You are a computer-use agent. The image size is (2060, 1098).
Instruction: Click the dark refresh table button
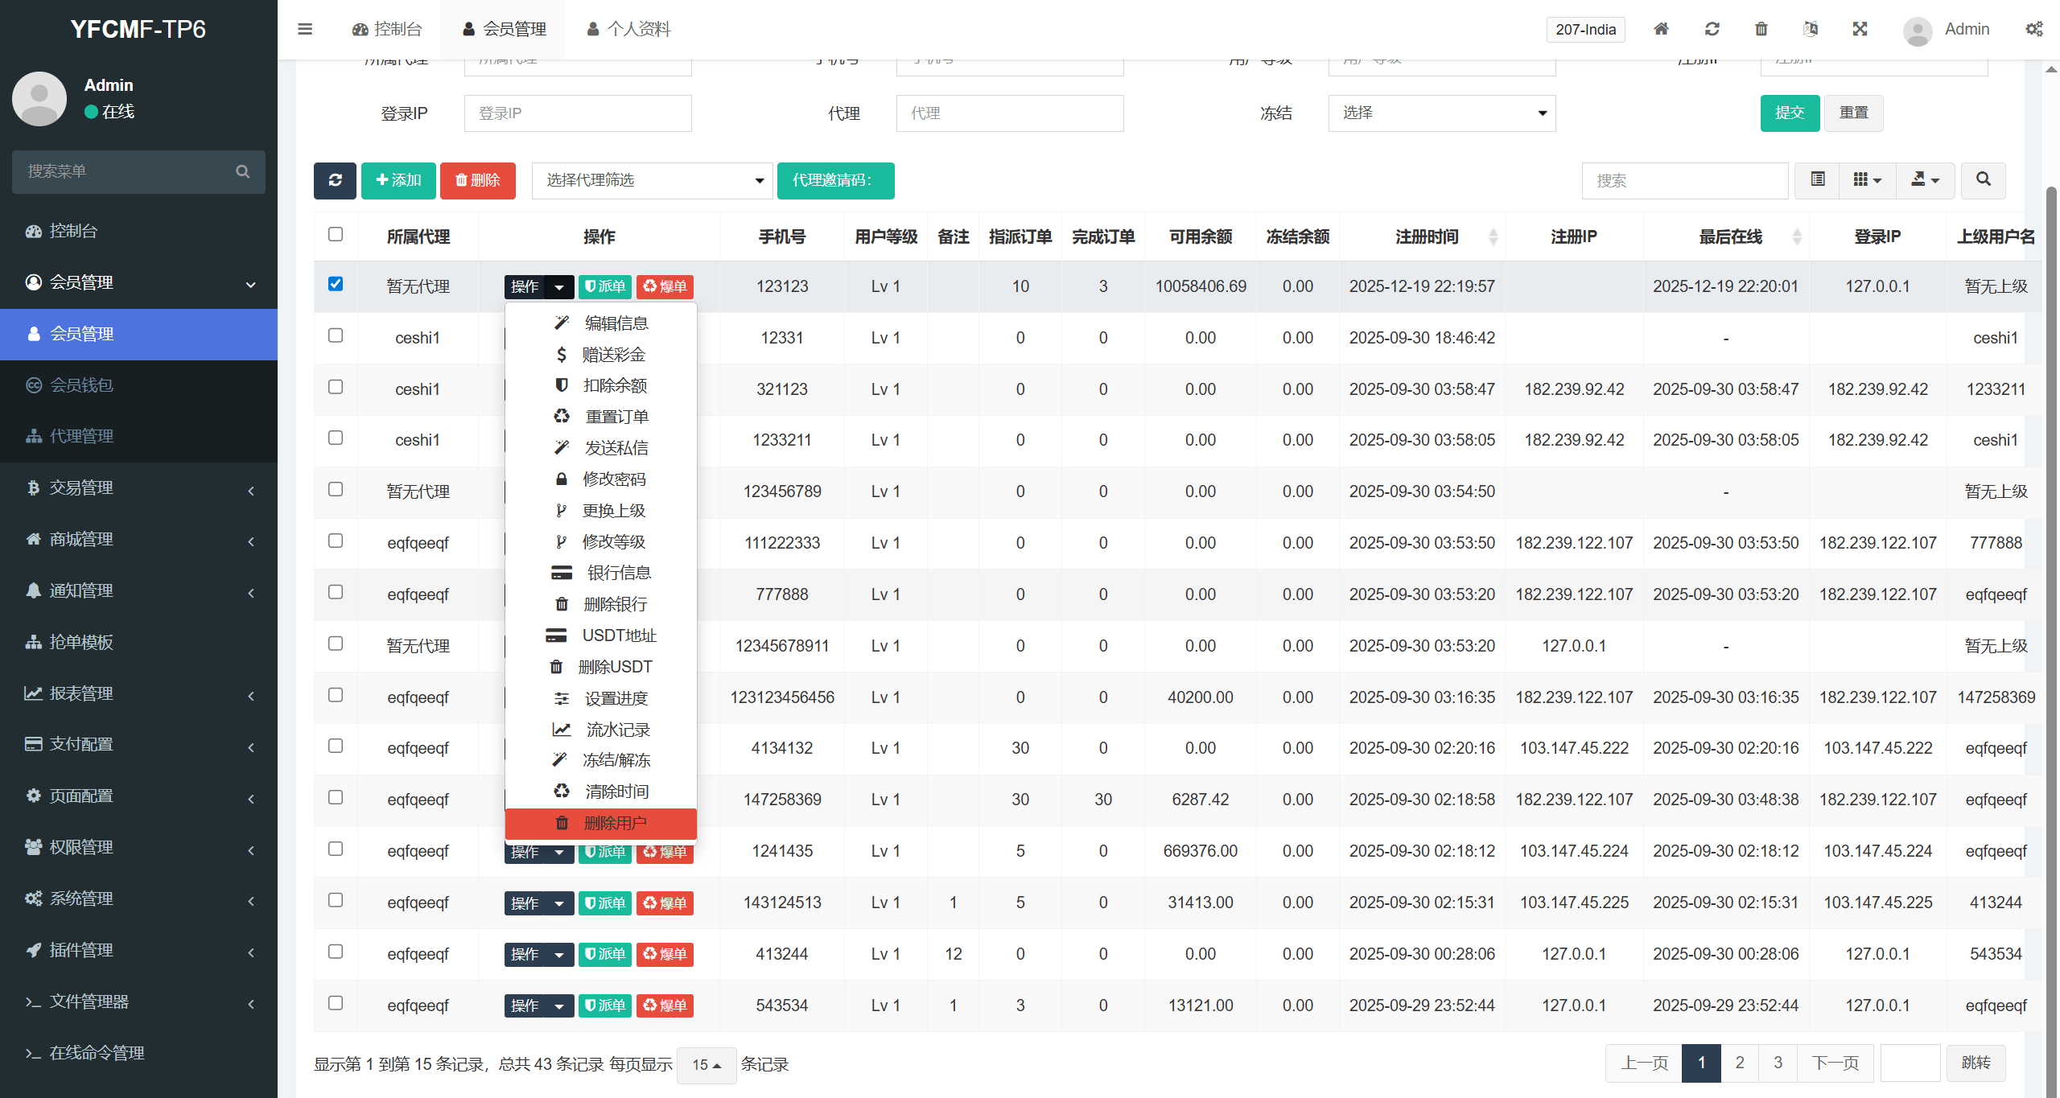[x=335, y=180]
